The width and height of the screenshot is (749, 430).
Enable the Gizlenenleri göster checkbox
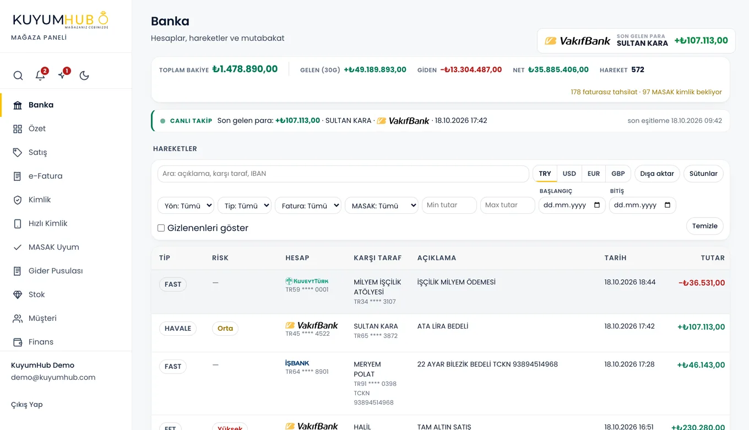point(161,228)
